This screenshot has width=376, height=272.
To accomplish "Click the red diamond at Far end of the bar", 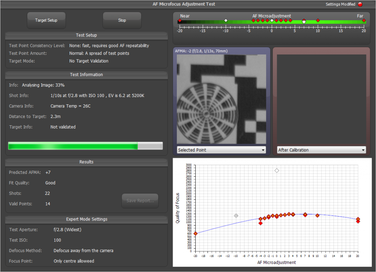I will point(364,21).
